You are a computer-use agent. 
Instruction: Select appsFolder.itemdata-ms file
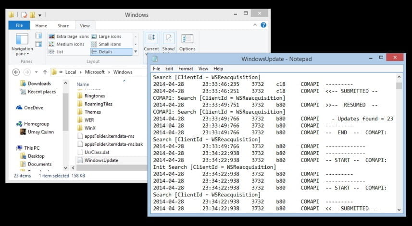tap(106, 136)
